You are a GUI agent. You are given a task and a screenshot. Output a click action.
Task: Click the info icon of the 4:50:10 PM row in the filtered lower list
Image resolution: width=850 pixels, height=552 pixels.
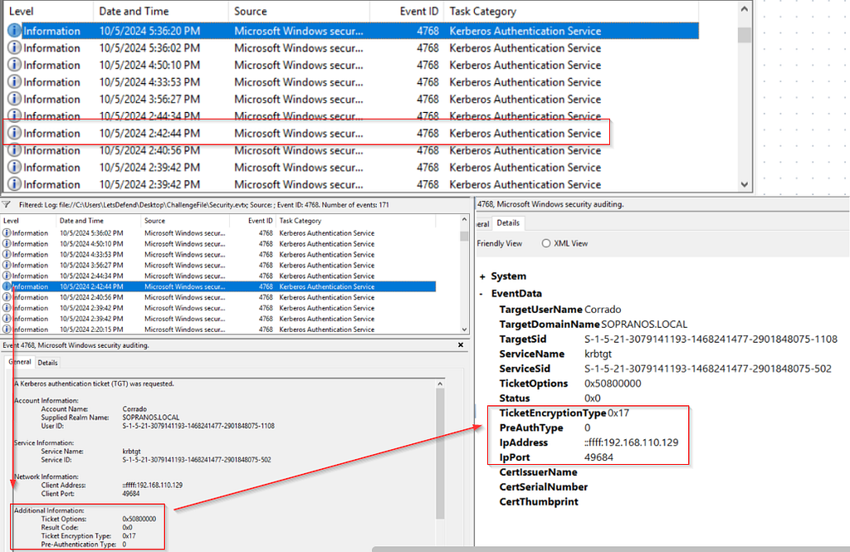tap(7, 244)
